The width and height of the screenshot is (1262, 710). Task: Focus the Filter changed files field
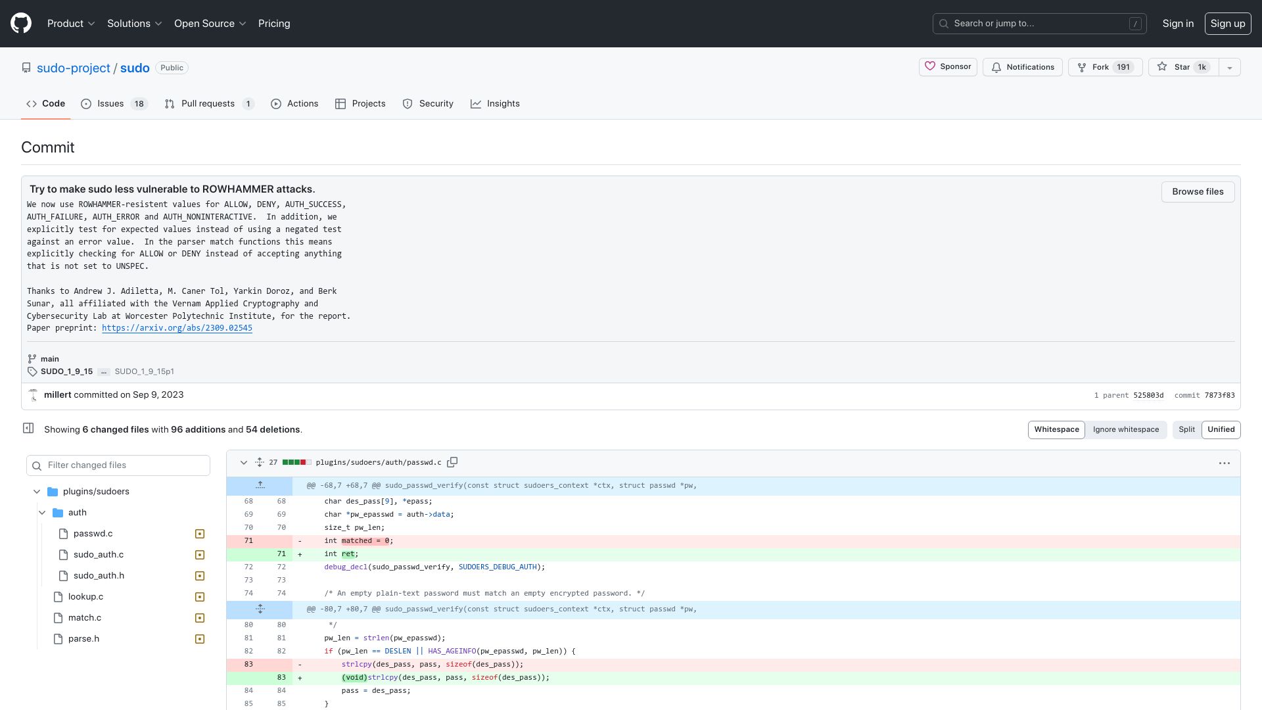[x=118, y=465]
